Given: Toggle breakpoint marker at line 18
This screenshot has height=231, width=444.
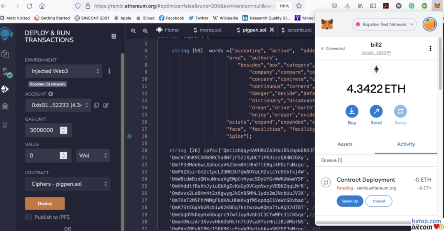Looking at the screenshot, I should 129,136.
